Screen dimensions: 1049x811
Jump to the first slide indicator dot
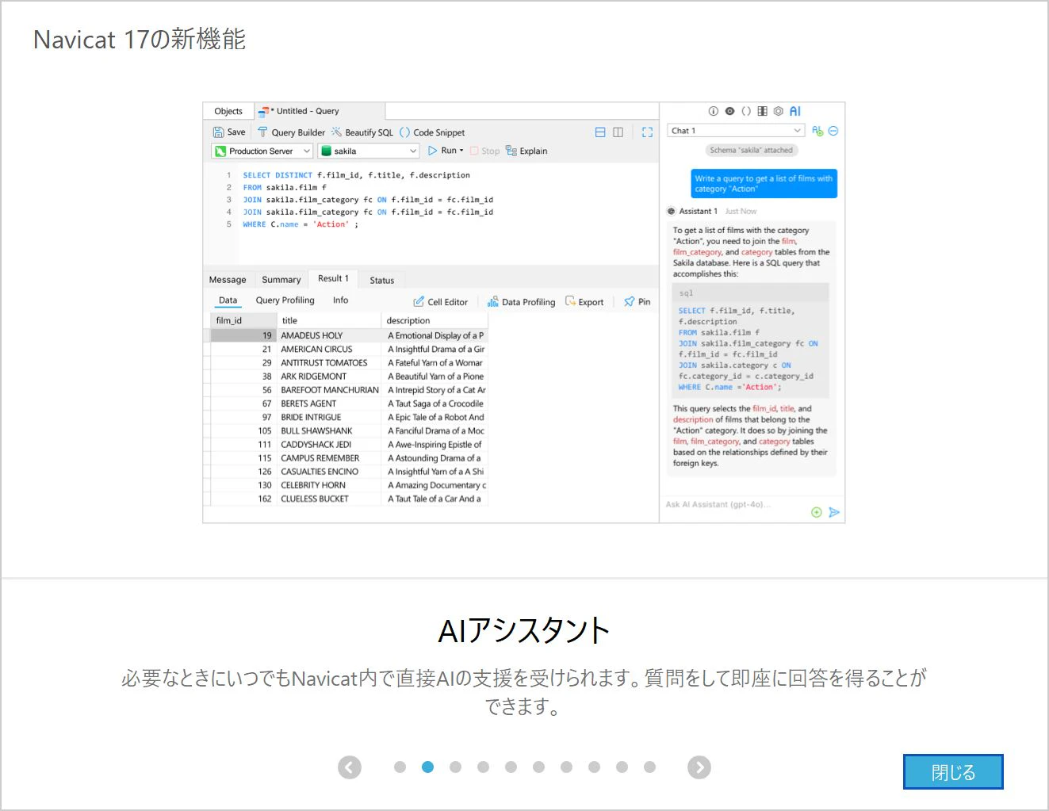(400, 767)
